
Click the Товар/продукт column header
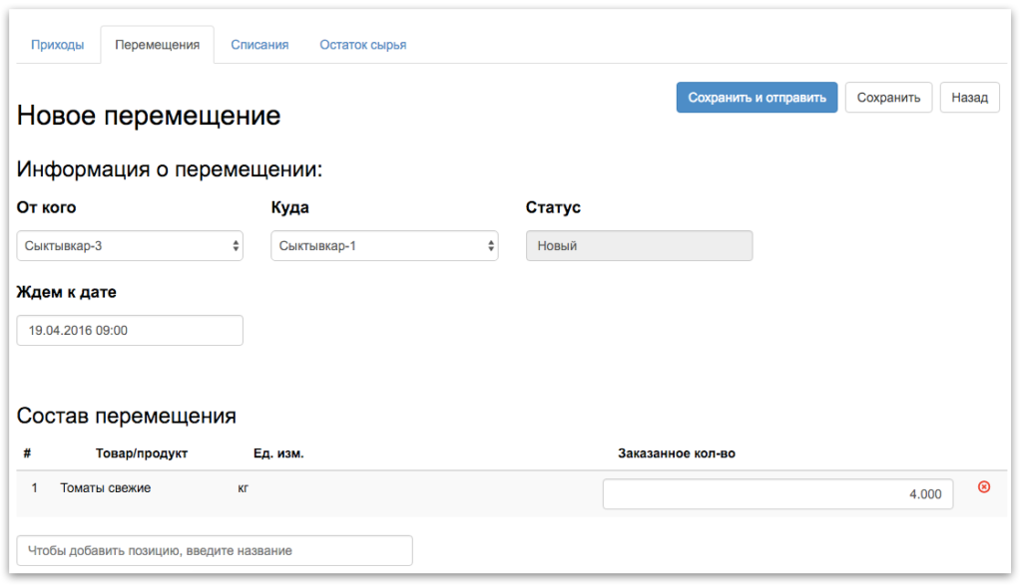[142, 453]
